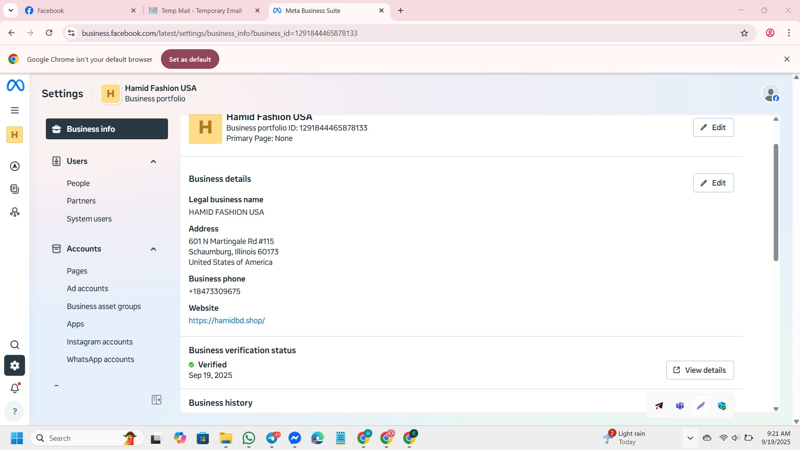Image resolution: width=800 pixels, height=450 pixels.
Task: Click the purple feather icon in tray popup
Action: (x=701, y=406)
